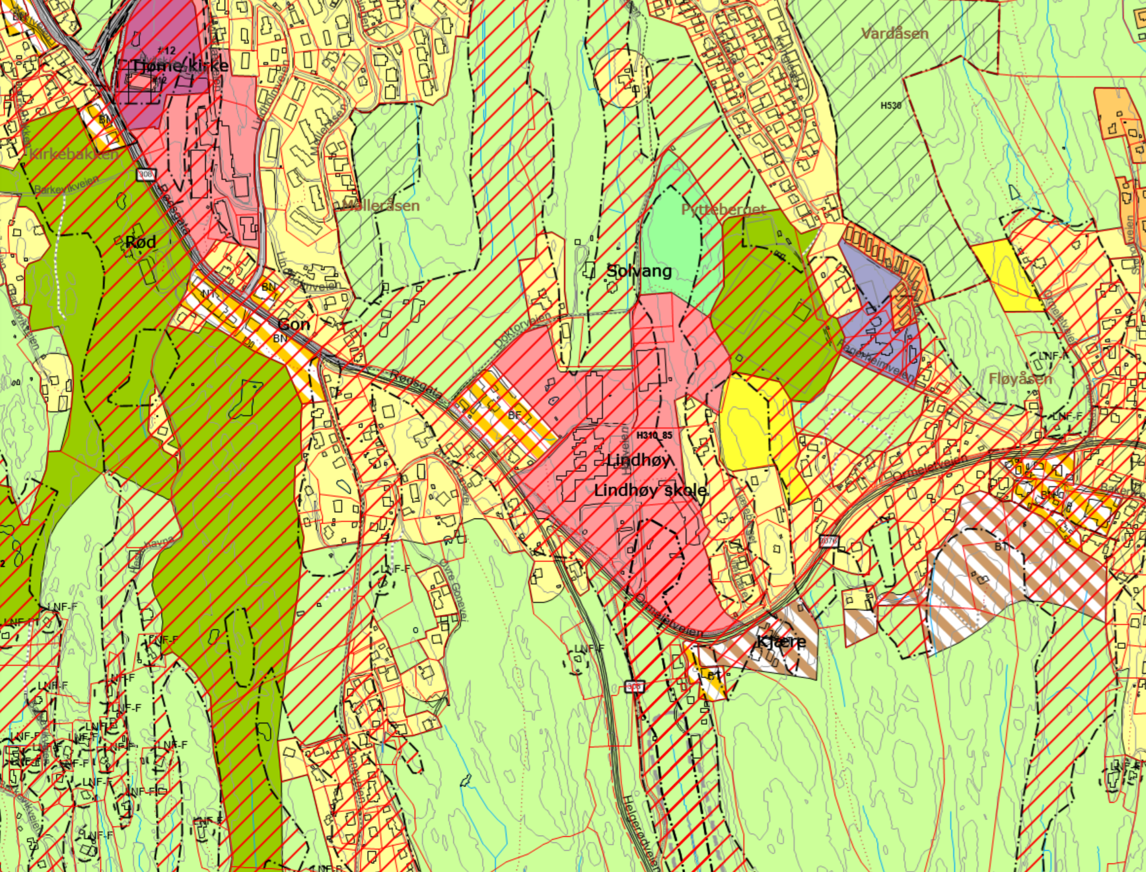Select the Vardåsen area name

tap(895, 34)
